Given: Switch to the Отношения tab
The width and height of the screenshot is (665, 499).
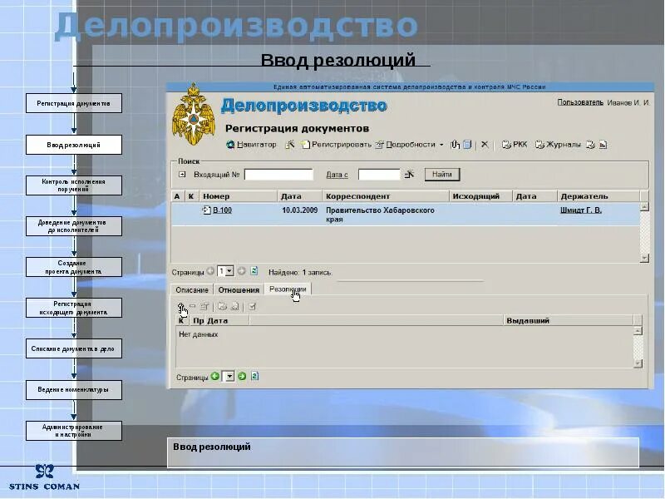Looking at the screenshot, I should 239,289.
